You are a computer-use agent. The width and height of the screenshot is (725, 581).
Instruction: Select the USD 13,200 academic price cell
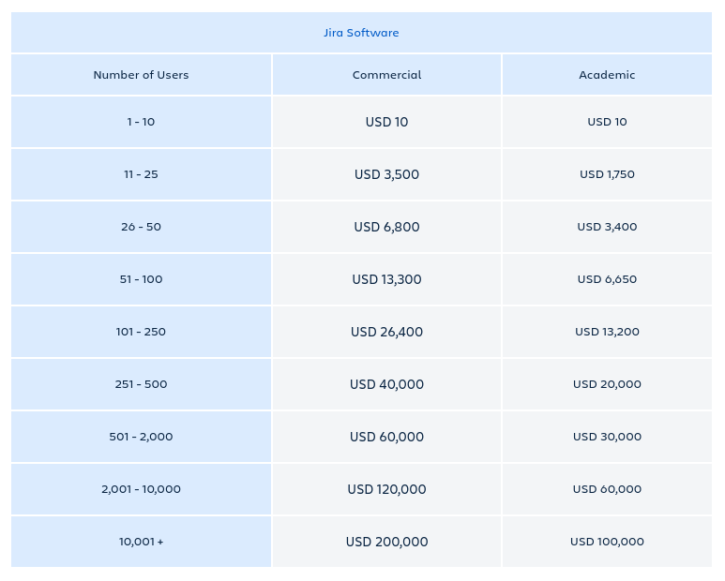[607, 332]
